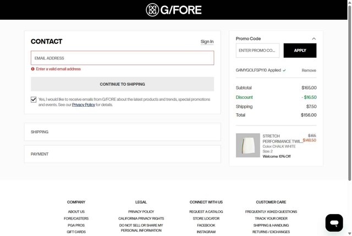Open Request a Catalog link

pyautogui.click(x=206, y=212)
